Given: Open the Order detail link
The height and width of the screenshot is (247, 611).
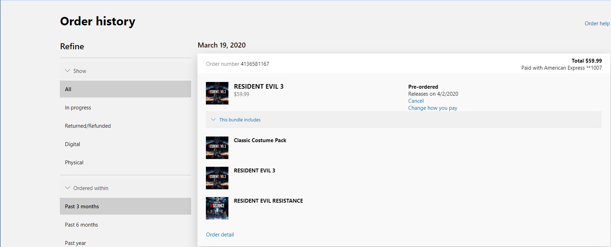Looking at the screenshot, I should (x=220, y=235).
